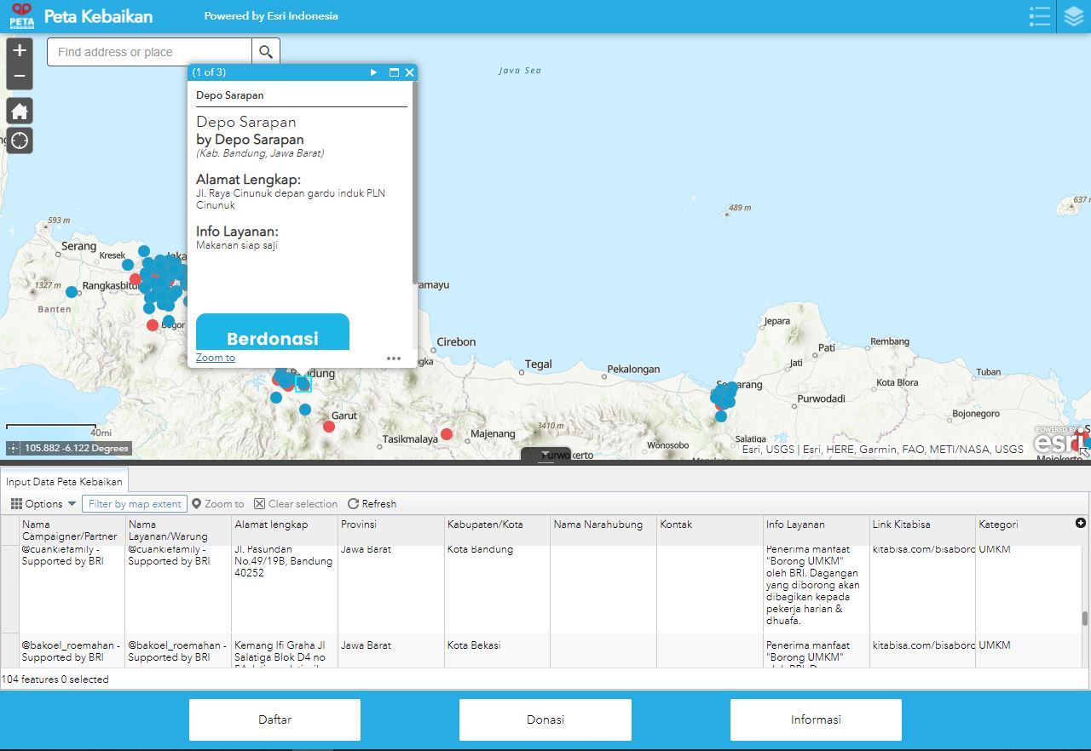Find my location on the map
The width and height of the screenshot is (1091, 751).
(20, 140)
